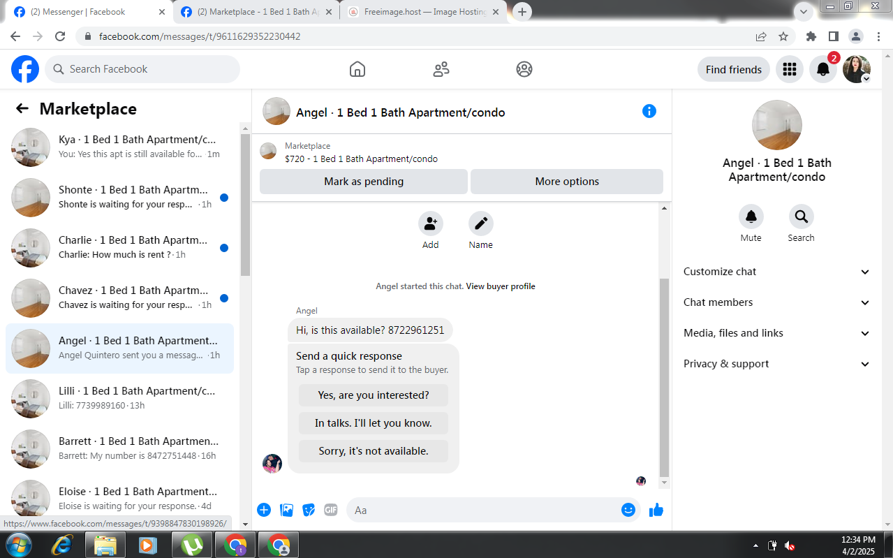Open Windows Start button
The image size is (893, 558).
coord(18,545)
